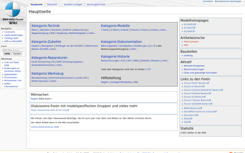Viewport: 245px width, 153px height.
Task: Open the Permanenter Link tool
Action: tap(13, 80)
